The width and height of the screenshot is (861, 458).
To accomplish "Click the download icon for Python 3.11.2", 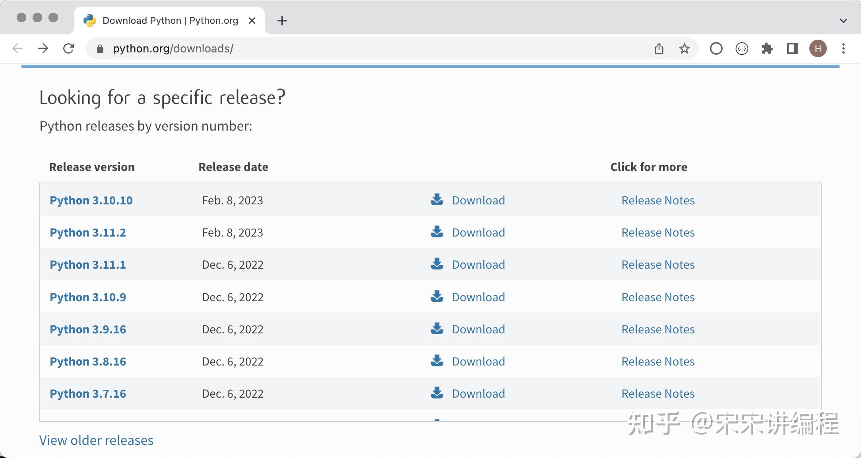I will coord(437,232).
